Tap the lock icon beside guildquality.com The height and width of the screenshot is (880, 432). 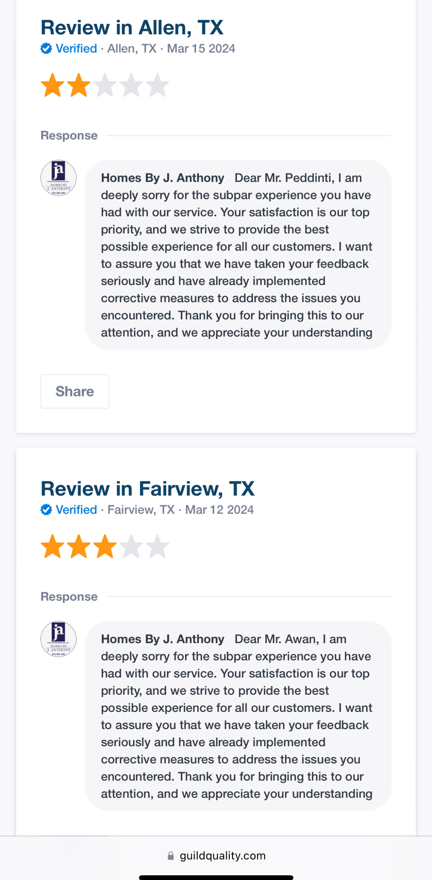coord(171,856)
